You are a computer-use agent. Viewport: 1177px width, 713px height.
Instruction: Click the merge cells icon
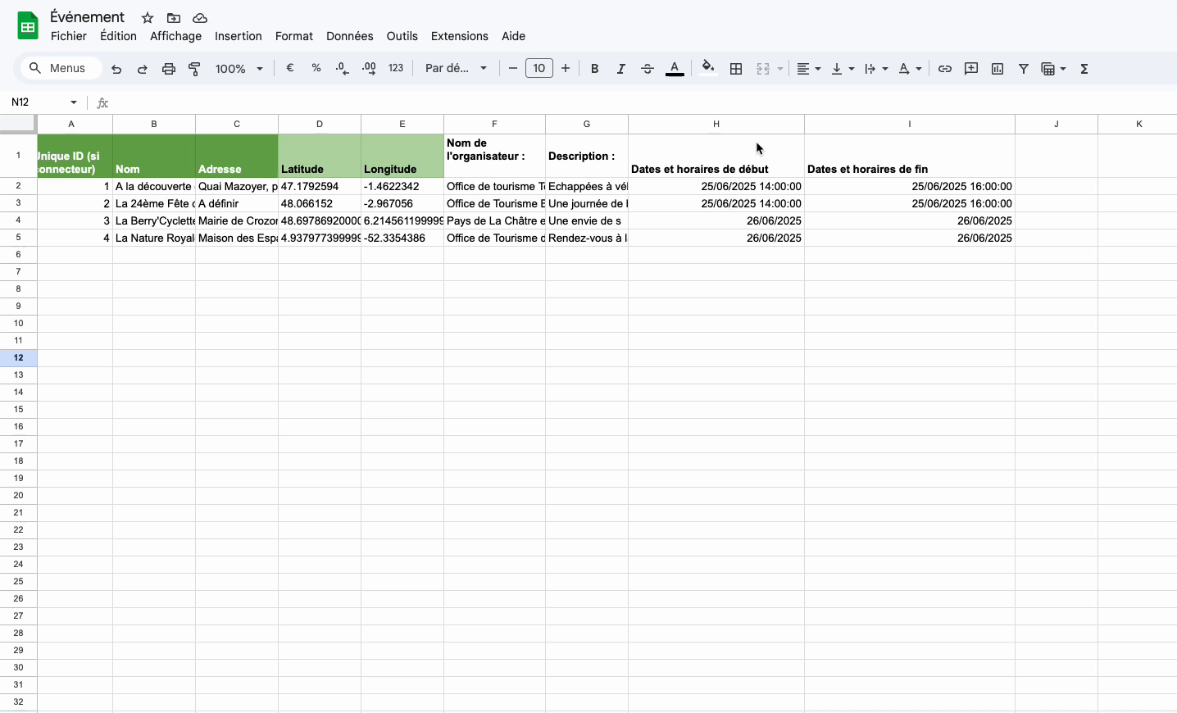point(763,69)
